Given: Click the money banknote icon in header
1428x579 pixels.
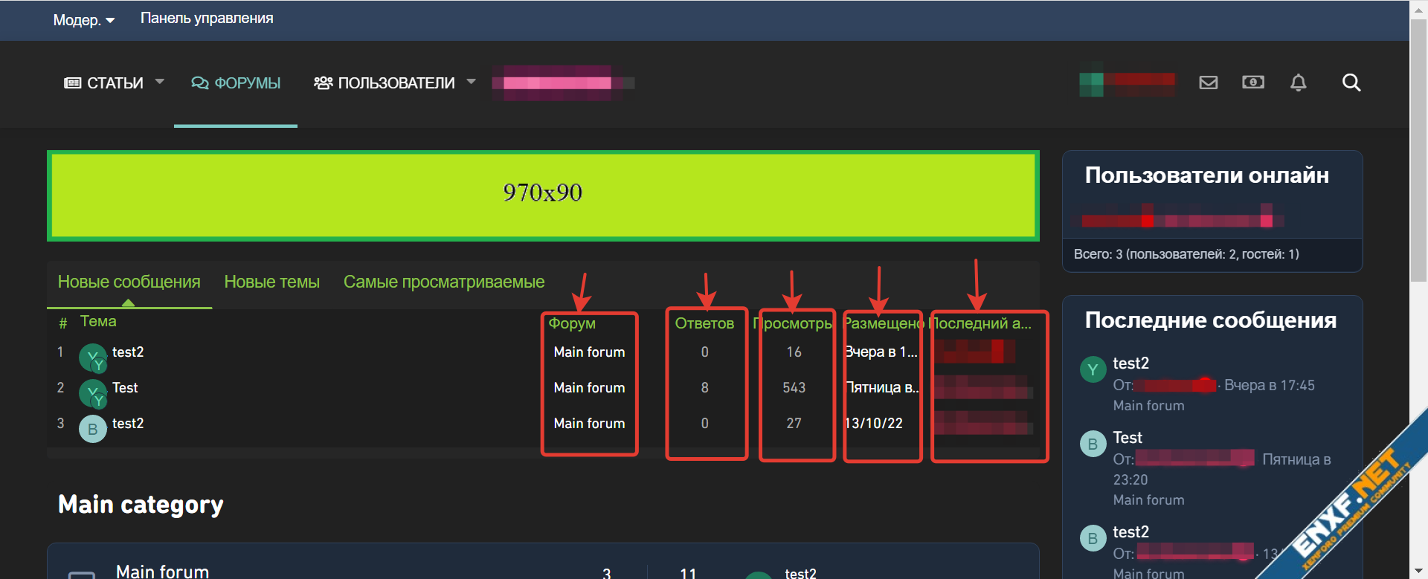Looking at the screenshot, I should point(1253,83).
